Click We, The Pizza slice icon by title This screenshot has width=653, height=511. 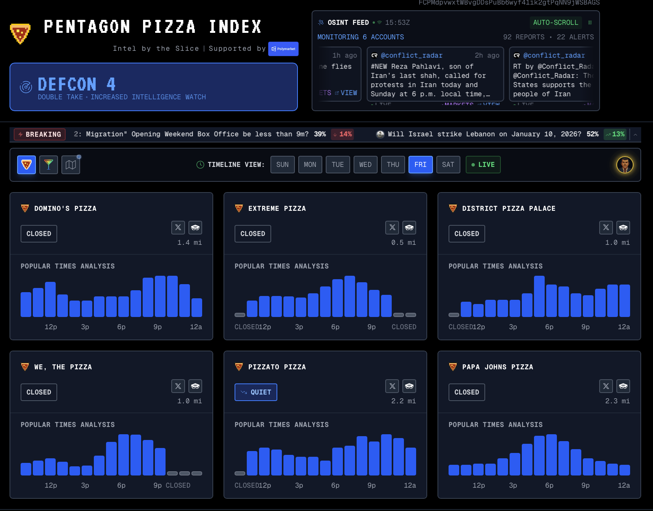[x=25, y=367]
